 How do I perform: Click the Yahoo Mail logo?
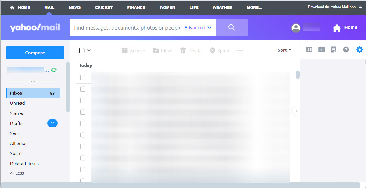[x=35, y=27]
